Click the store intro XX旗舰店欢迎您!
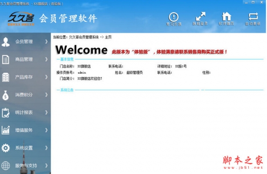Image resolution: width=267 pixels, height=174 pixels. coord(90,79)
